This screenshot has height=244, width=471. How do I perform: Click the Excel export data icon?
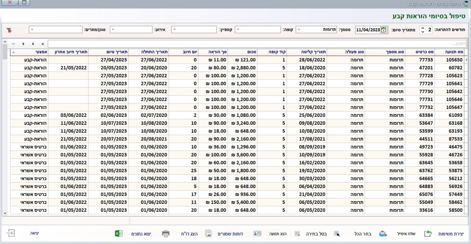(x=119, y=234)
